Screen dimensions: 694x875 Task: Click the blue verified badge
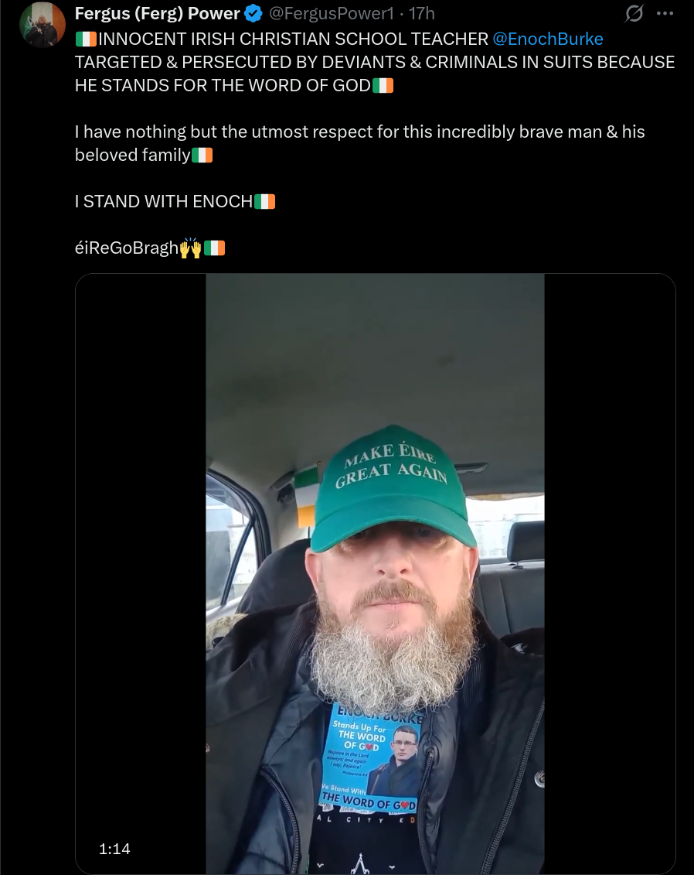tap(253, 13)
